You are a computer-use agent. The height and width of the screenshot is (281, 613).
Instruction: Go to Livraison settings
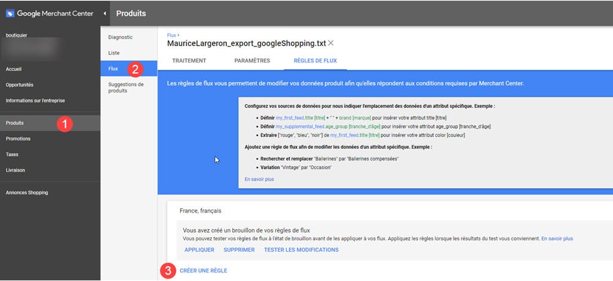tap(15, 170)
